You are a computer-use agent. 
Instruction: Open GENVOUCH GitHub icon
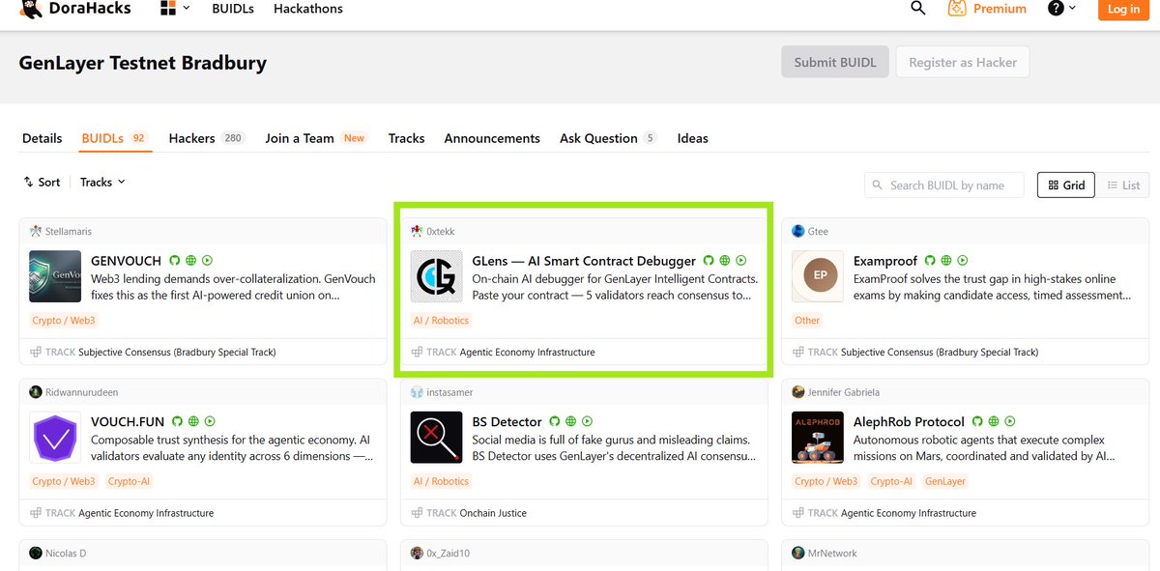click(x=175, y=261)
